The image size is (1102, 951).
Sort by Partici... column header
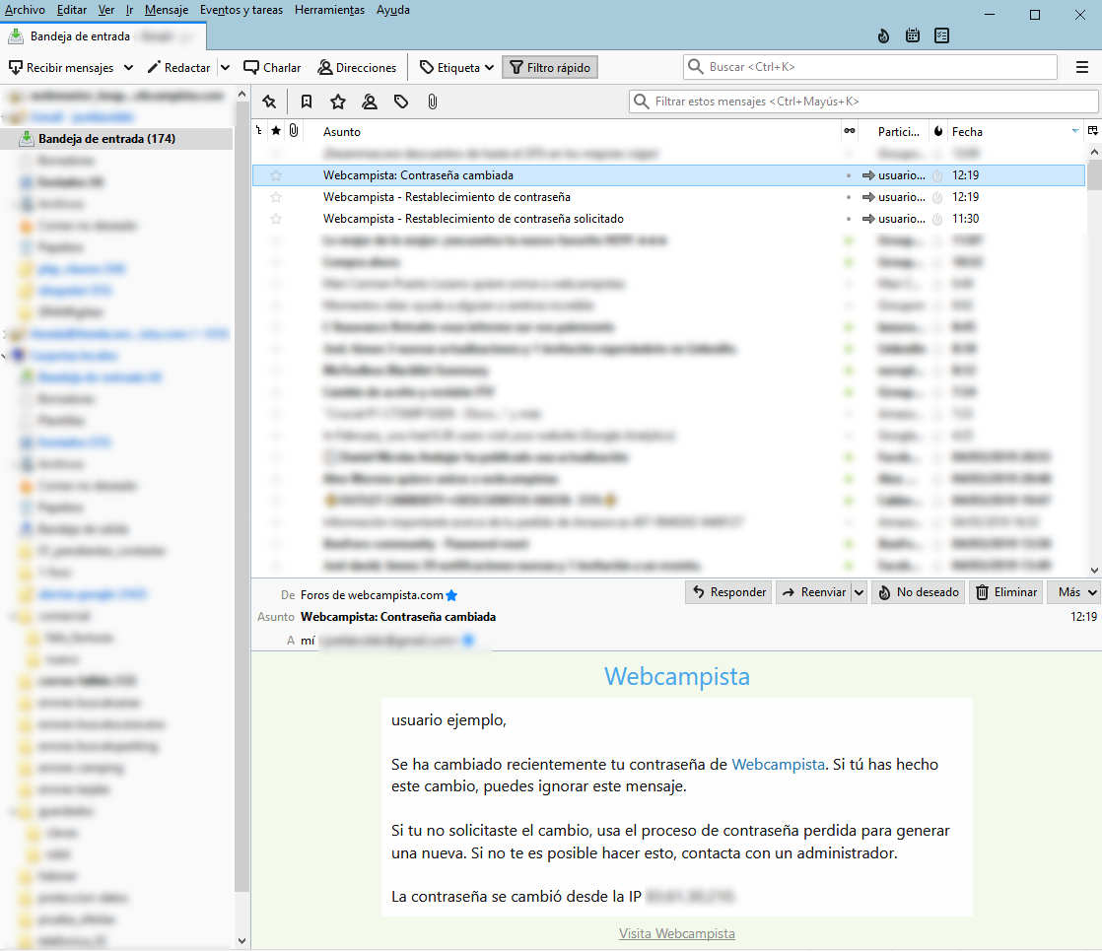coord(899,131)
